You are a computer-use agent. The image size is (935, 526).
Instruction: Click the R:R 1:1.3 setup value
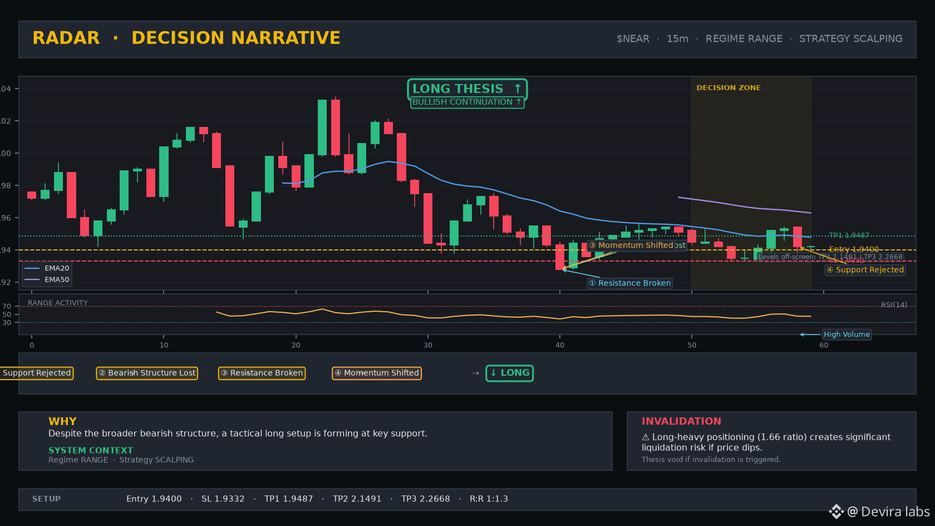point(489,499)
